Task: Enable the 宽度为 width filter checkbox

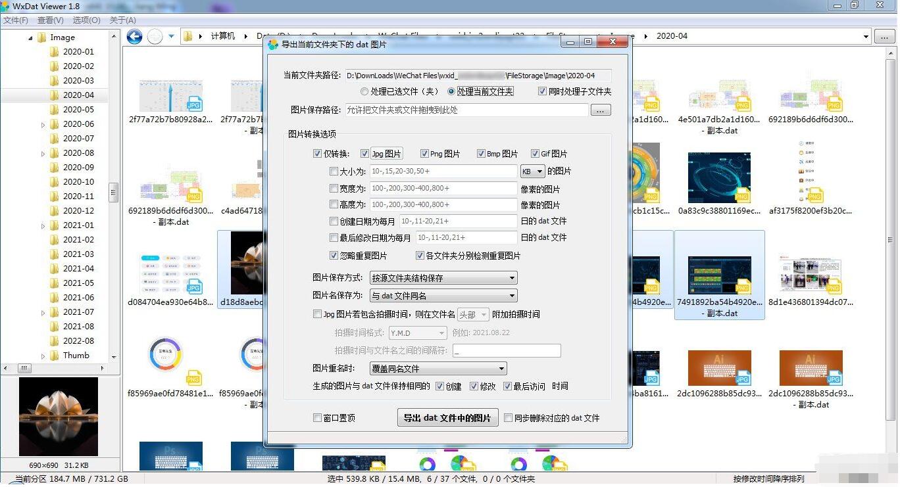Action: pos(334,189)
